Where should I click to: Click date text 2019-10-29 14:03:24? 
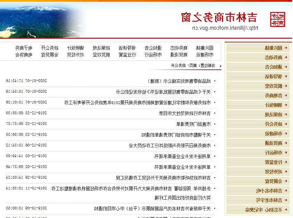pyautogui.click(x=26, y=177)
